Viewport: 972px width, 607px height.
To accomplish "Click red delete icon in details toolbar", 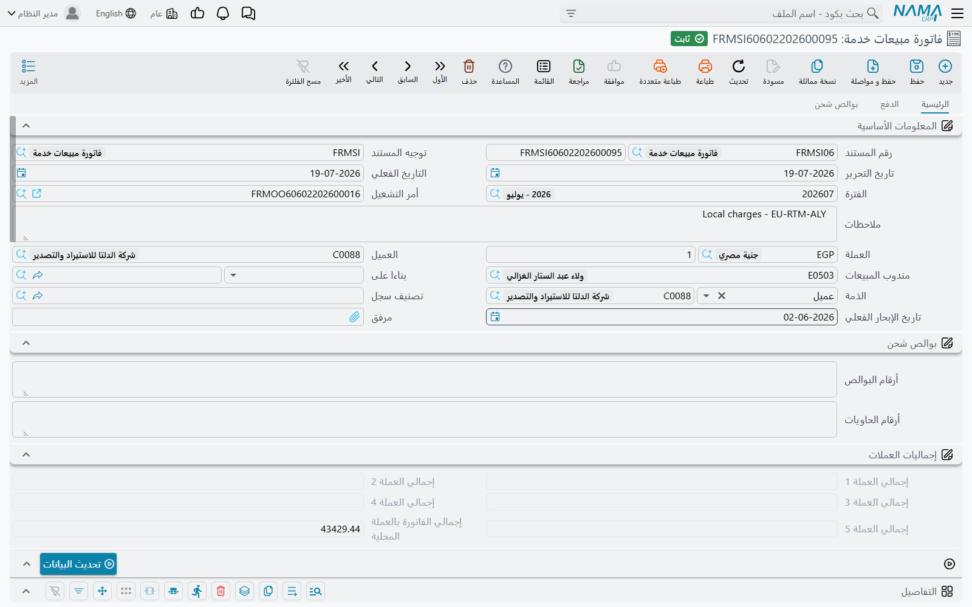I will pos(221,591).
